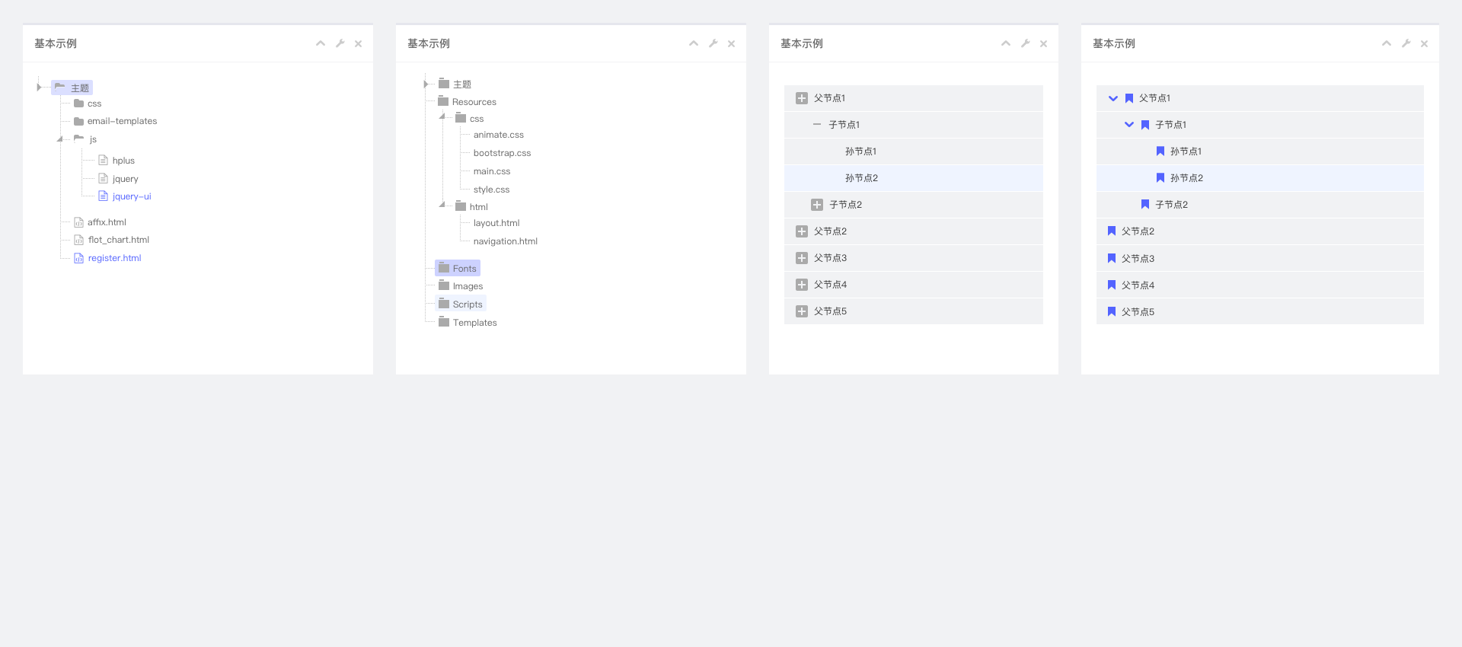
Task: Collapse the second panel with its up chevron
Action: tap(694, 43)
